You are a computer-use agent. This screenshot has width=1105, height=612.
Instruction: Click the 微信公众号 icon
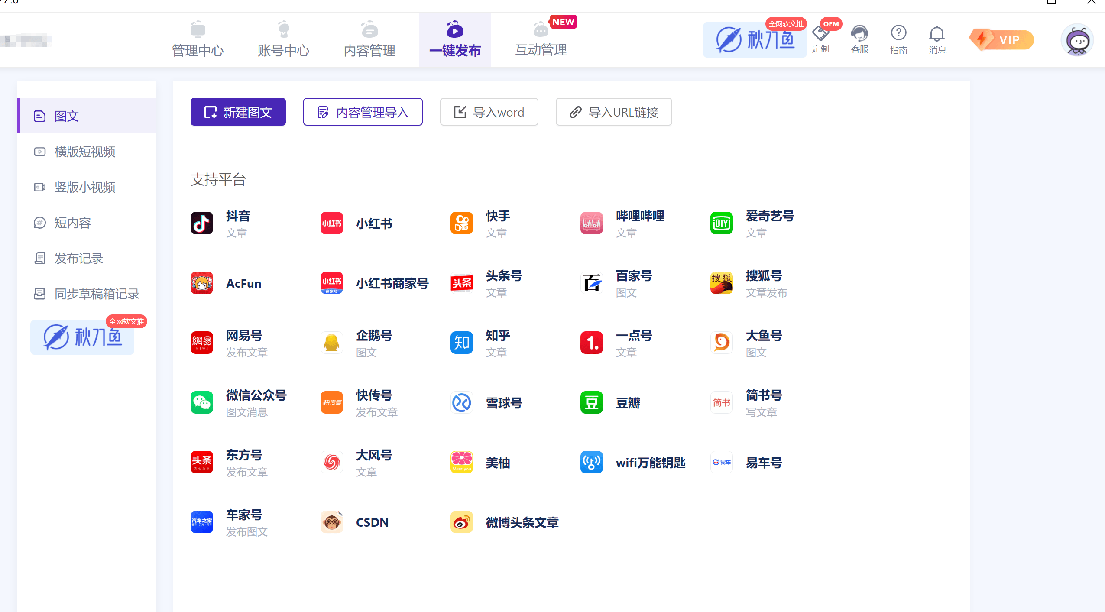tap(202, 403)
